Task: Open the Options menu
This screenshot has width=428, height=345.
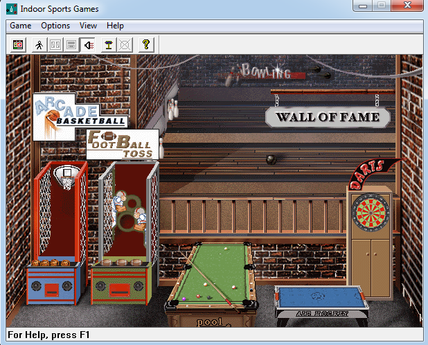Action: (55, 26)
